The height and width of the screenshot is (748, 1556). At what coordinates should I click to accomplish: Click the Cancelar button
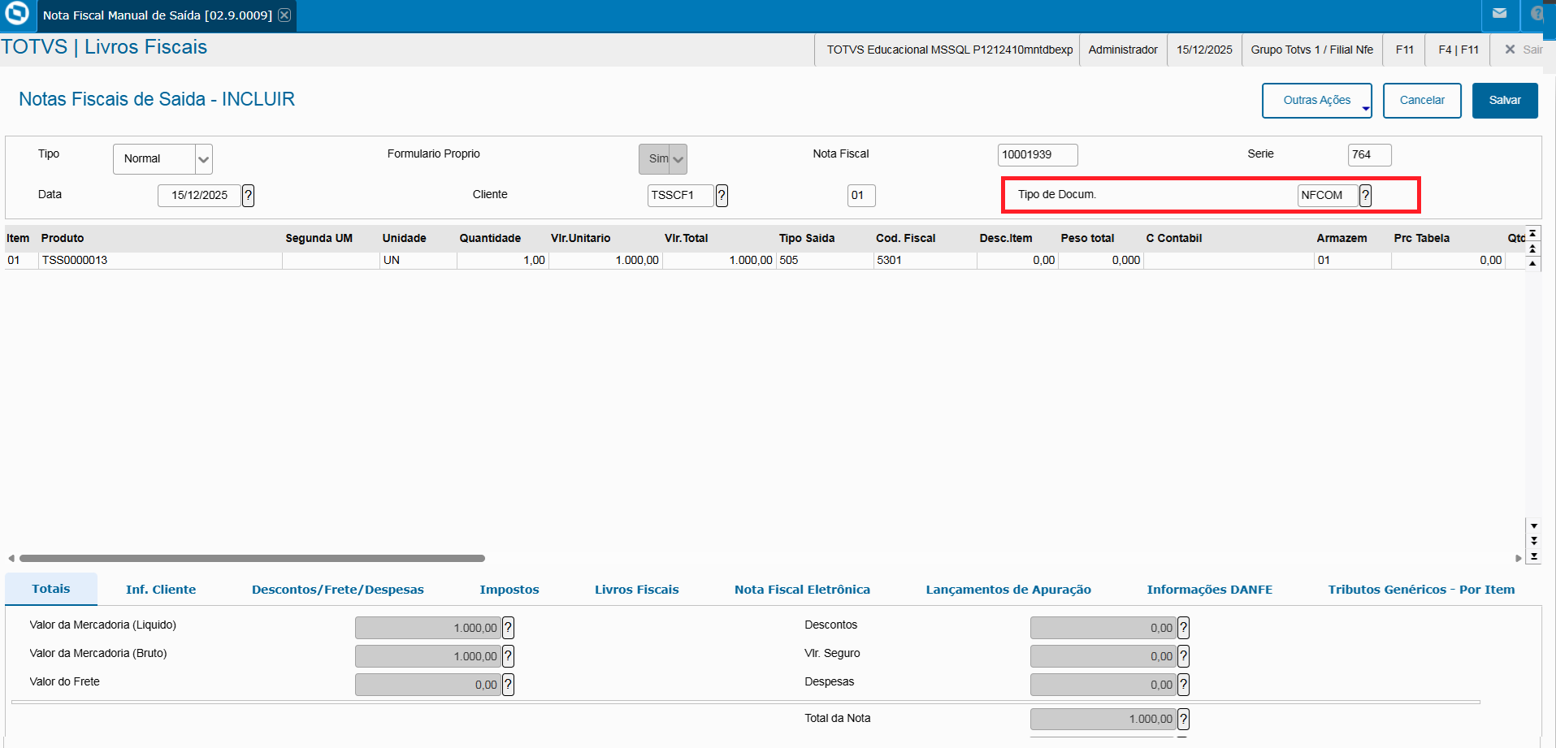(x=1422, y=101)
